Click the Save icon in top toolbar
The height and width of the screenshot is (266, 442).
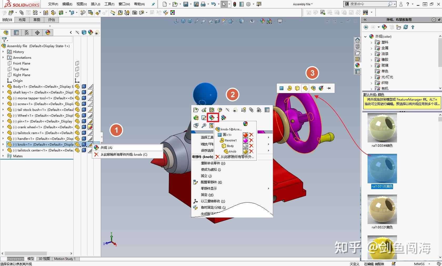186,4
